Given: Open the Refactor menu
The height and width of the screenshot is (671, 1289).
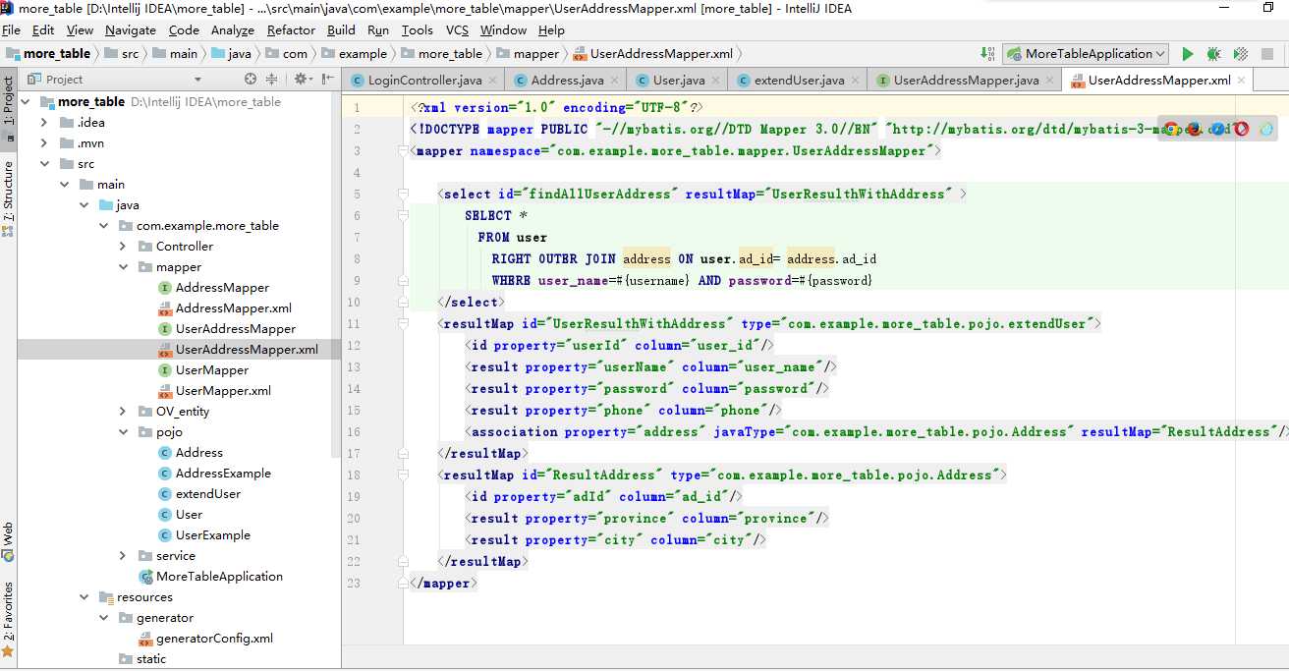Looking at the screenshot, I should (291, 30).
